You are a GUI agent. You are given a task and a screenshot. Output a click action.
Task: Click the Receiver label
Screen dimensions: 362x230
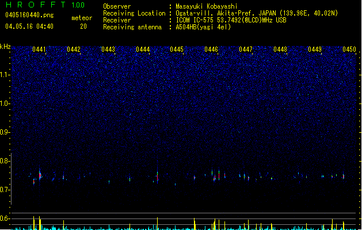[x=117, y=20]
